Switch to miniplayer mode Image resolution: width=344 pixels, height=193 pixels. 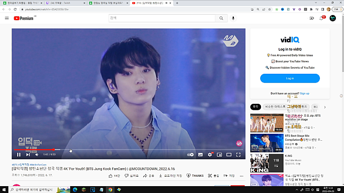(219, 155)
